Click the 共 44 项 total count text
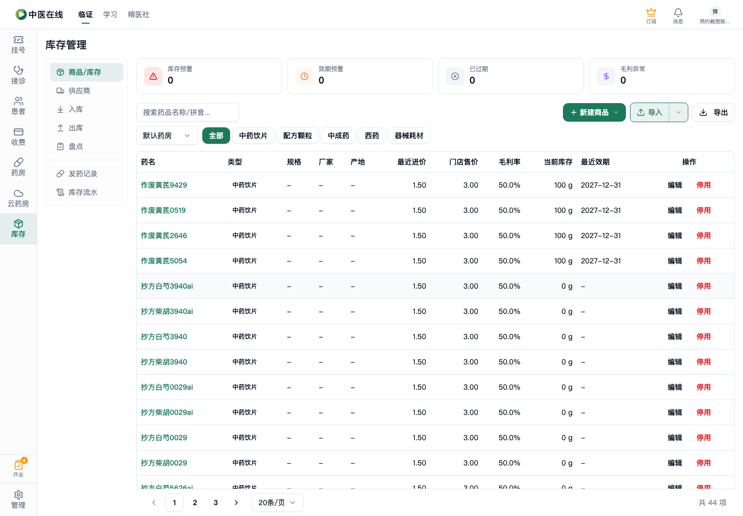The height and width of the screenshot is (516, 743). tap(713, 503)
